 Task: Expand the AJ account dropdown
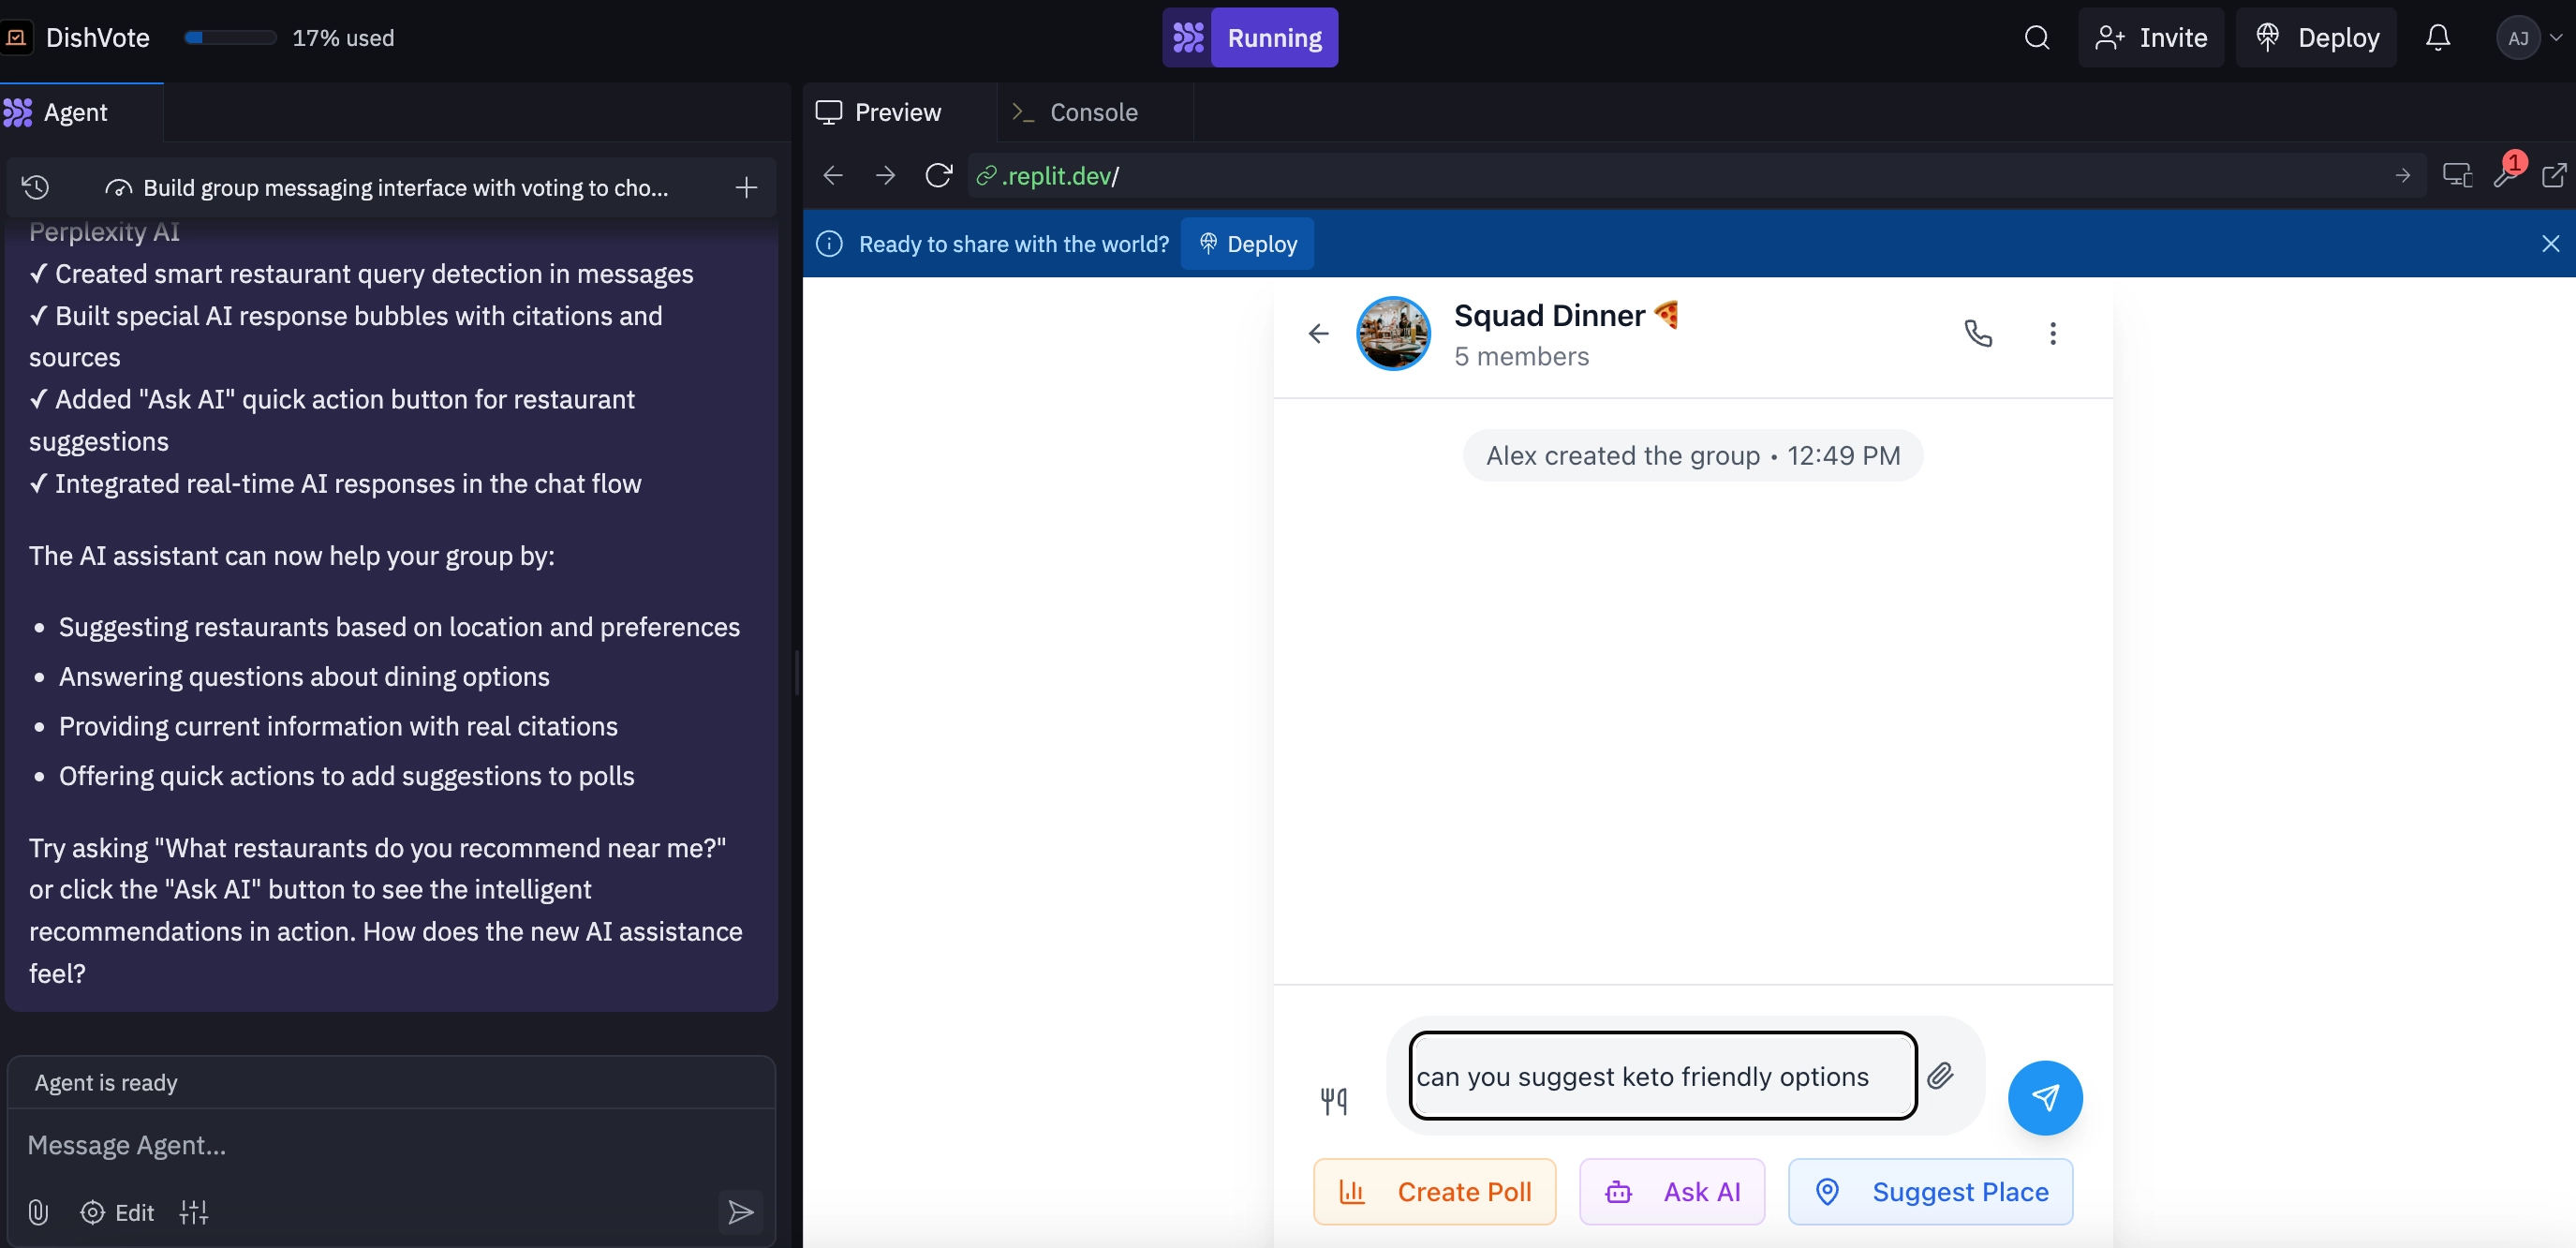click(x=2529, y=38)
